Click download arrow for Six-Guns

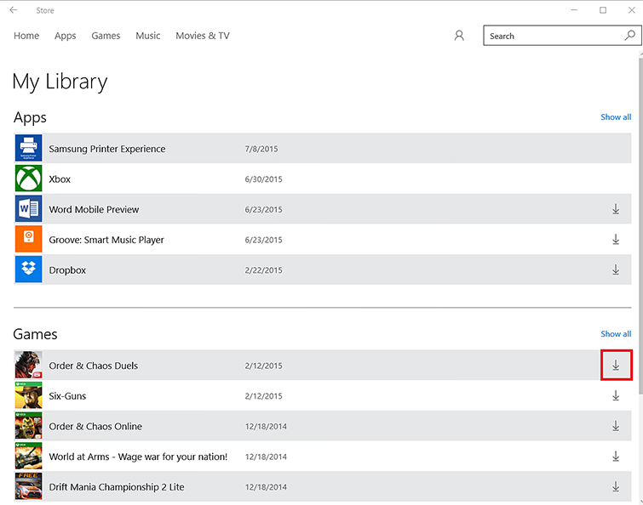tap(616, 396)
